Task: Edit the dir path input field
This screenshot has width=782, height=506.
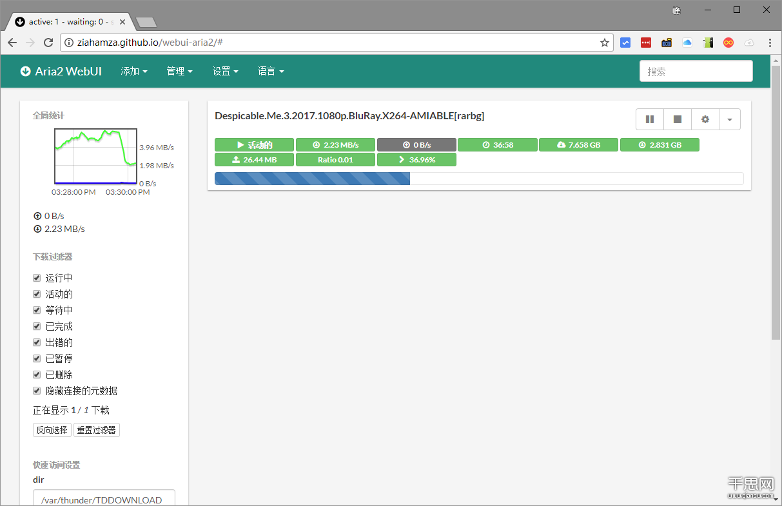Action: coord(104,498)
